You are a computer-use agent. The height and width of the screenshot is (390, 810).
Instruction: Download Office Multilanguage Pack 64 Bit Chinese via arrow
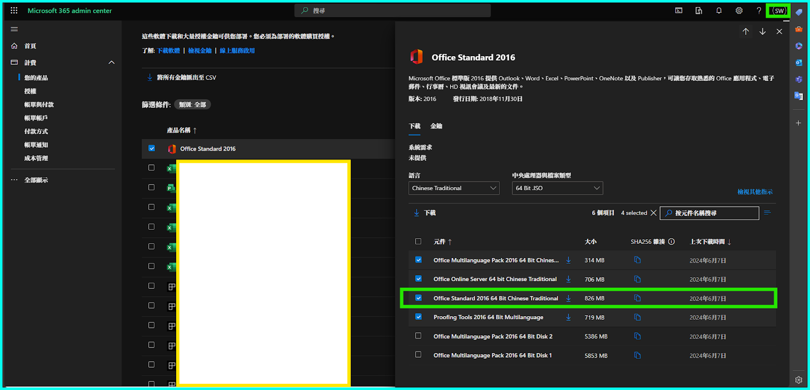coord(569,260)
